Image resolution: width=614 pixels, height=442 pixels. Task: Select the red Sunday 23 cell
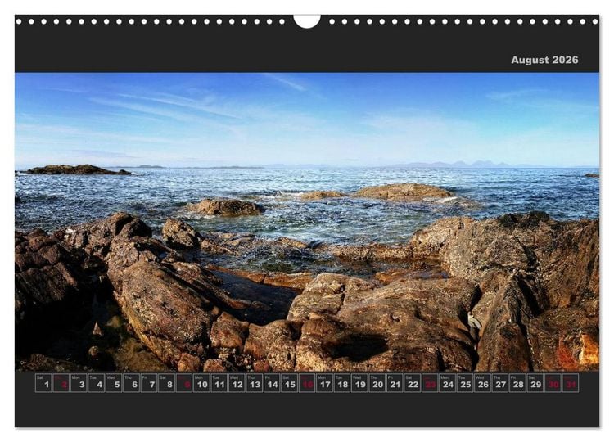click(x=430, y=383)
